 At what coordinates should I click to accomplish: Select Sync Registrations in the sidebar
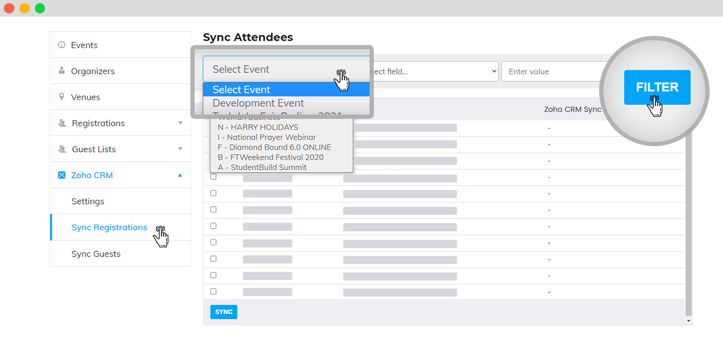(120, 228)
